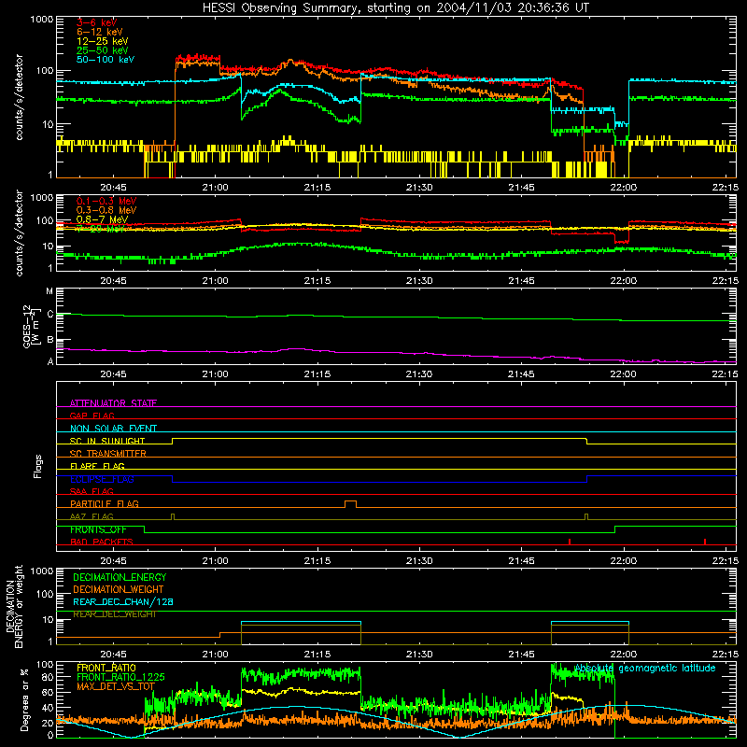Select the orange 'SC_TRANSMITTER' flag label

click(x=107, y=453)
